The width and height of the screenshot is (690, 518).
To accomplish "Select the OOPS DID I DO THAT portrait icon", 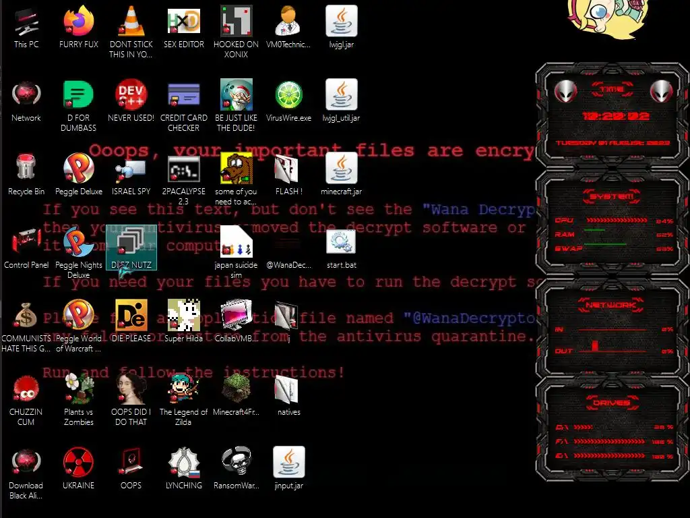I will pos(131,399).
